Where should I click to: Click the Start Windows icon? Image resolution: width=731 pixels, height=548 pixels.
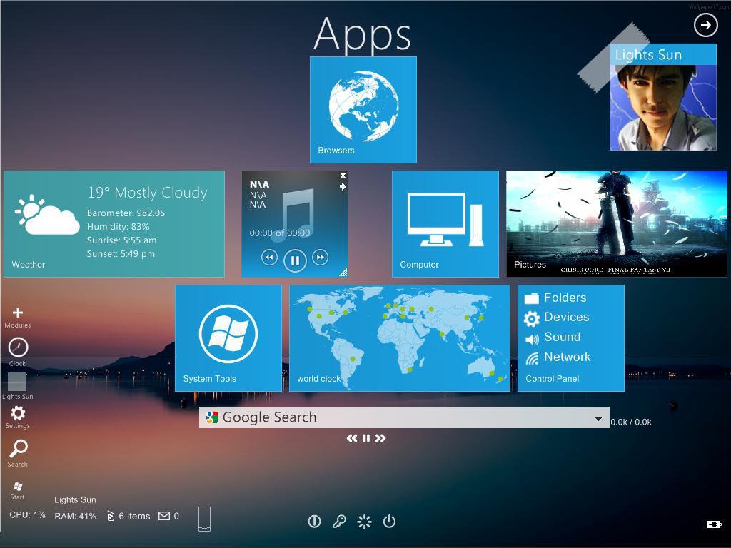[x=18, y=487]
